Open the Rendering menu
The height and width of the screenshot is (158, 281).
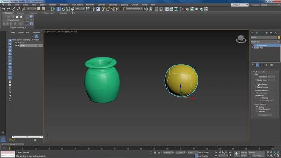click(x=90, y=5)
